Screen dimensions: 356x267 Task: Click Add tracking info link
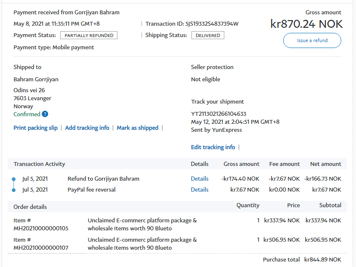(x=87, y=128)
